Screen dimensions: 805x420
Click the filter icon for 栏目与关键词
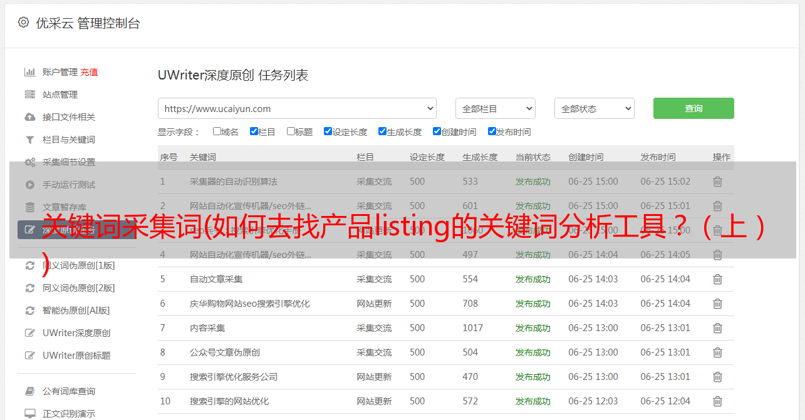(29, 140)
